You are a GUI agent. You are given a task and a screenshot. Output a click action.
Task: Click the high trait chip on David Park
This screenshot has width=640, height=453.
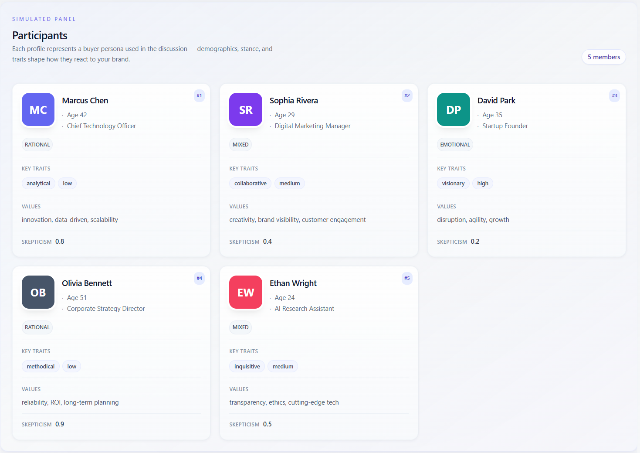(483, 184)
